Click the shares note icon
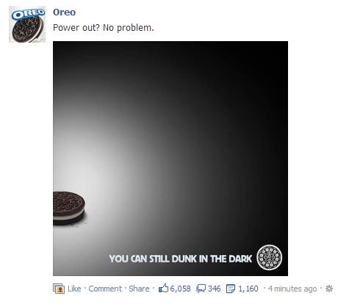The width and height of the screenshot is (338, 304). point(231,289)
